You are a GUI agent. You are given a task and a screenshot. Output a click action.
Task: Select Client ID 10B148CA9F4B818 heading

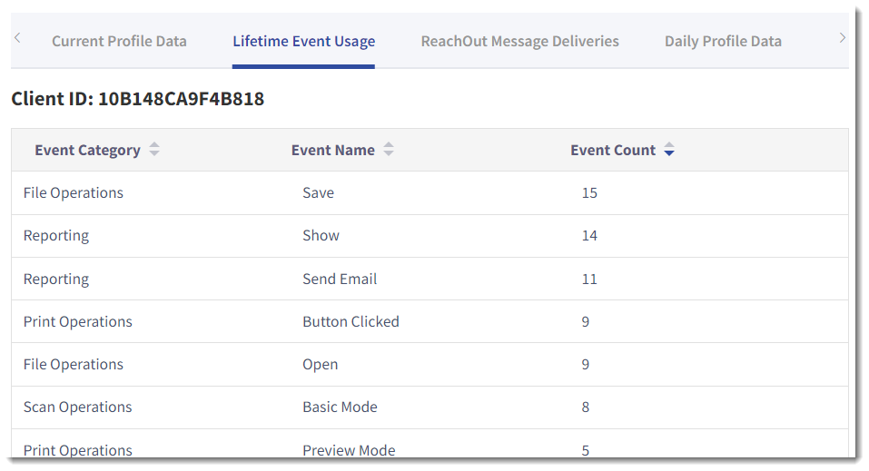(x=137, y=99)
